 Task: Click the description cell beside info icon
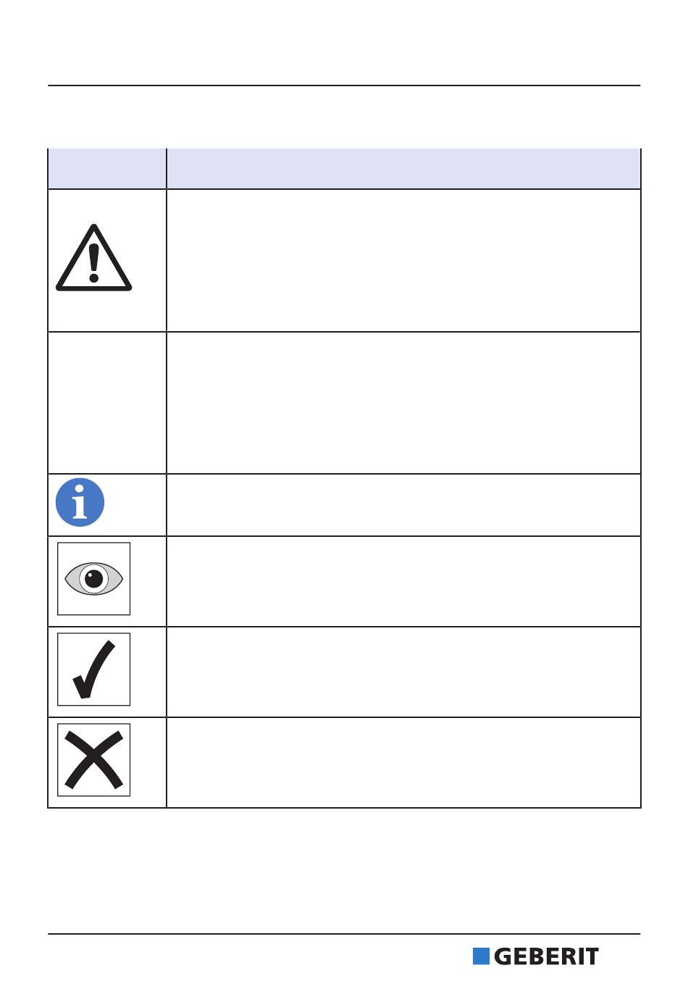[404, 505]
